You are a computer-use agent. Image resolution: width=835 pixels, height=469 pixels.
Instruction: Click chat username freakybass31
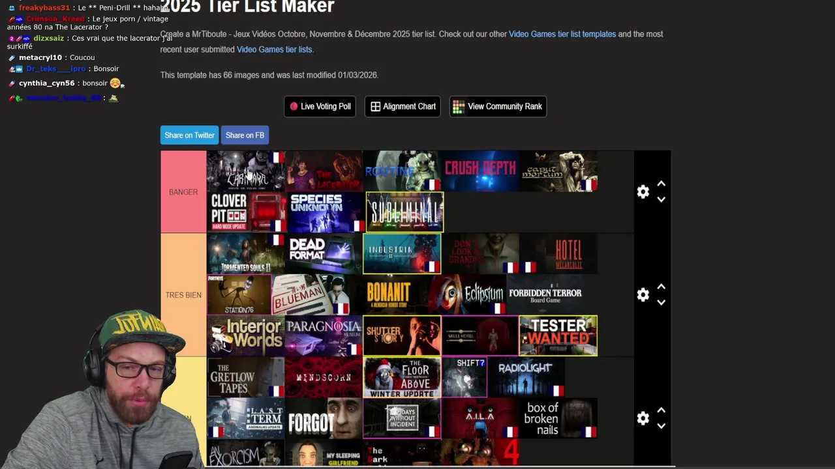point(44,8)
